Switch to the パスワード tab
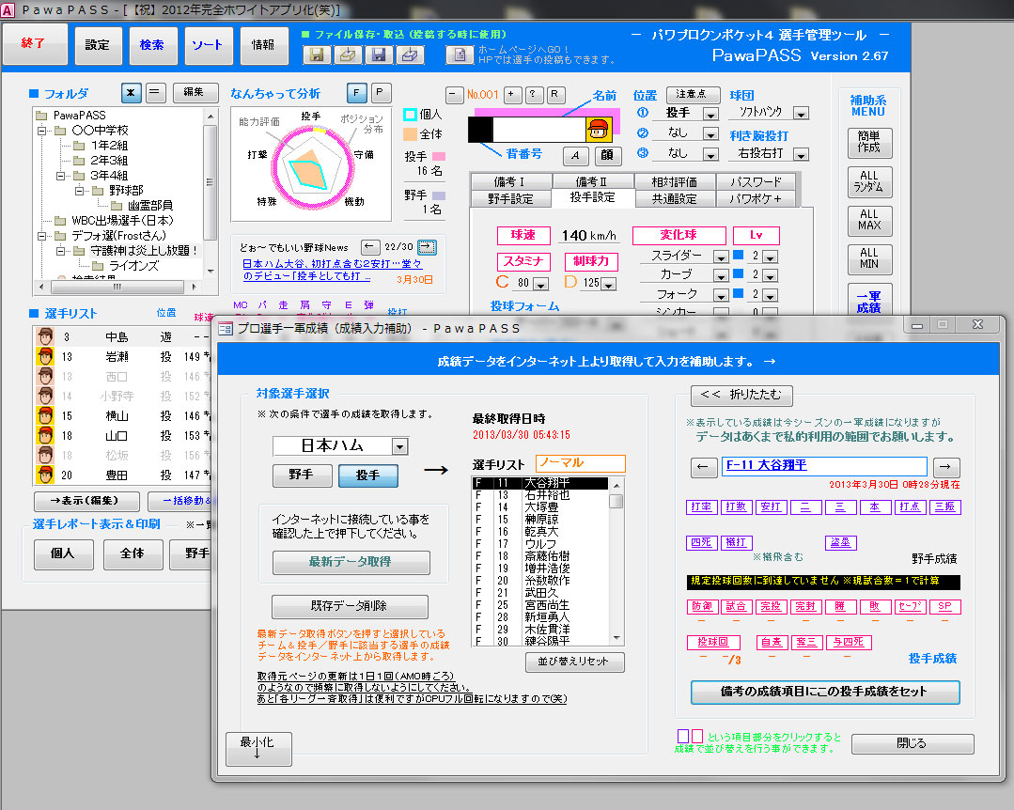 (756, 181)
